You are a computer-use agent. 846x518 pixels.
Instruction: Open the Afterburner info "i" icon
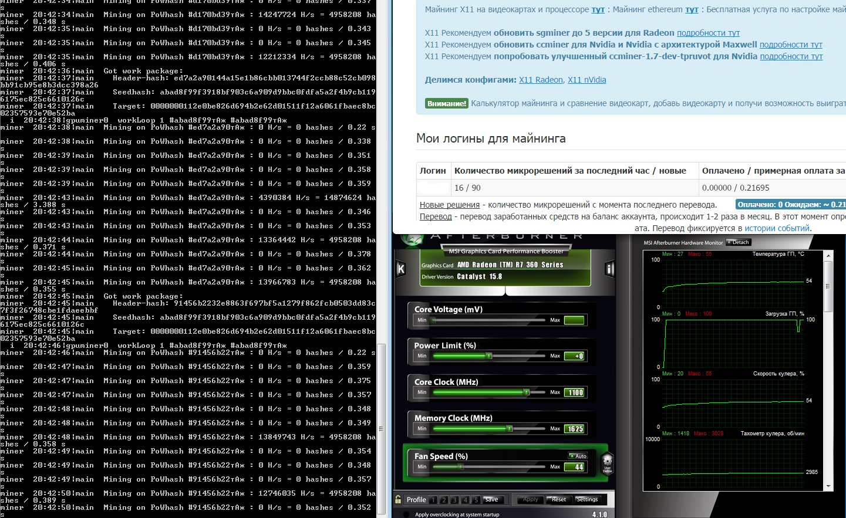tap(609, 269)
